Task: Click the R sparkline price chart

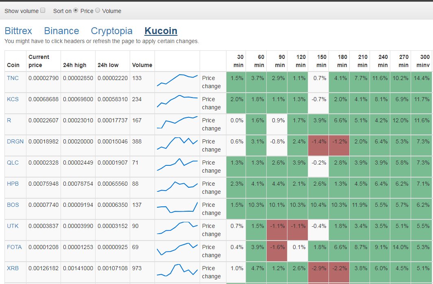Action: click(x=177, y=122)
